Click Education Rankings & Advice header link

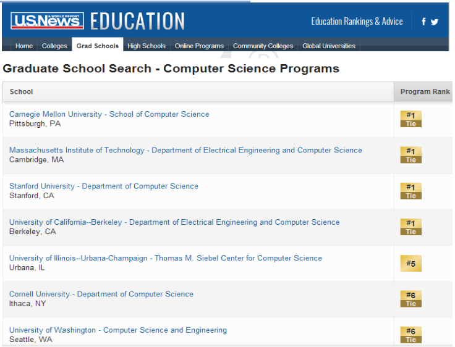(357, 22)
